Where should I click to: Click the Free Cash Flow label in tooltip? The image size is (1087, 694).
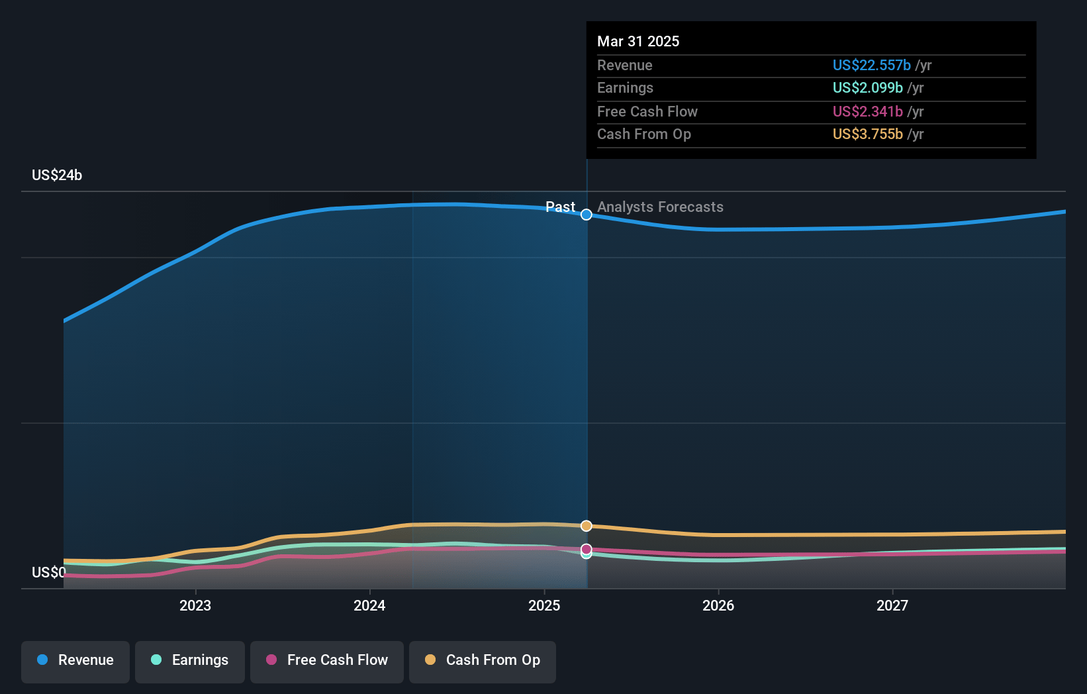pos(647,111)
